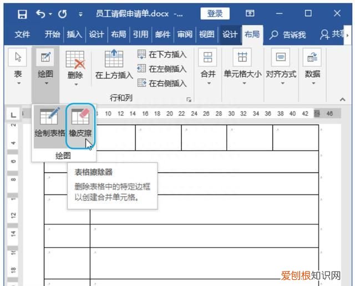Save the document with the floppy icon
355x286 pixels.
(22, 14)
